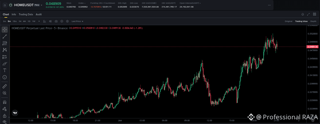Select the 5m timeframe
320x124 pixels.
pyautogui.click(x=9, y=21)
